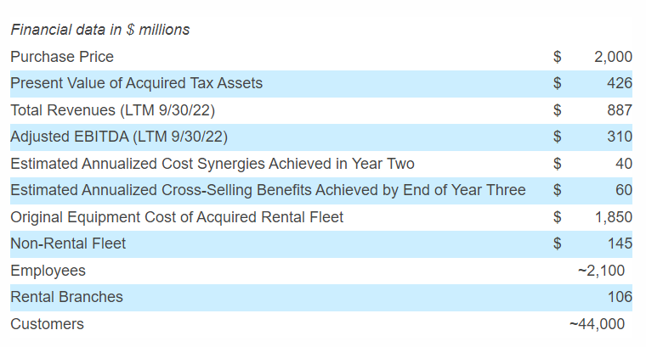Viewport: 646px width, 347px height.
Task: Click the ~2,100 employees value
Action: 601,271
